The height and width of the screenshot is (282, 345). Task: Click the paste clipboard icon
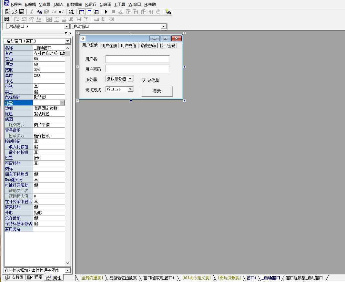[46, 12]
